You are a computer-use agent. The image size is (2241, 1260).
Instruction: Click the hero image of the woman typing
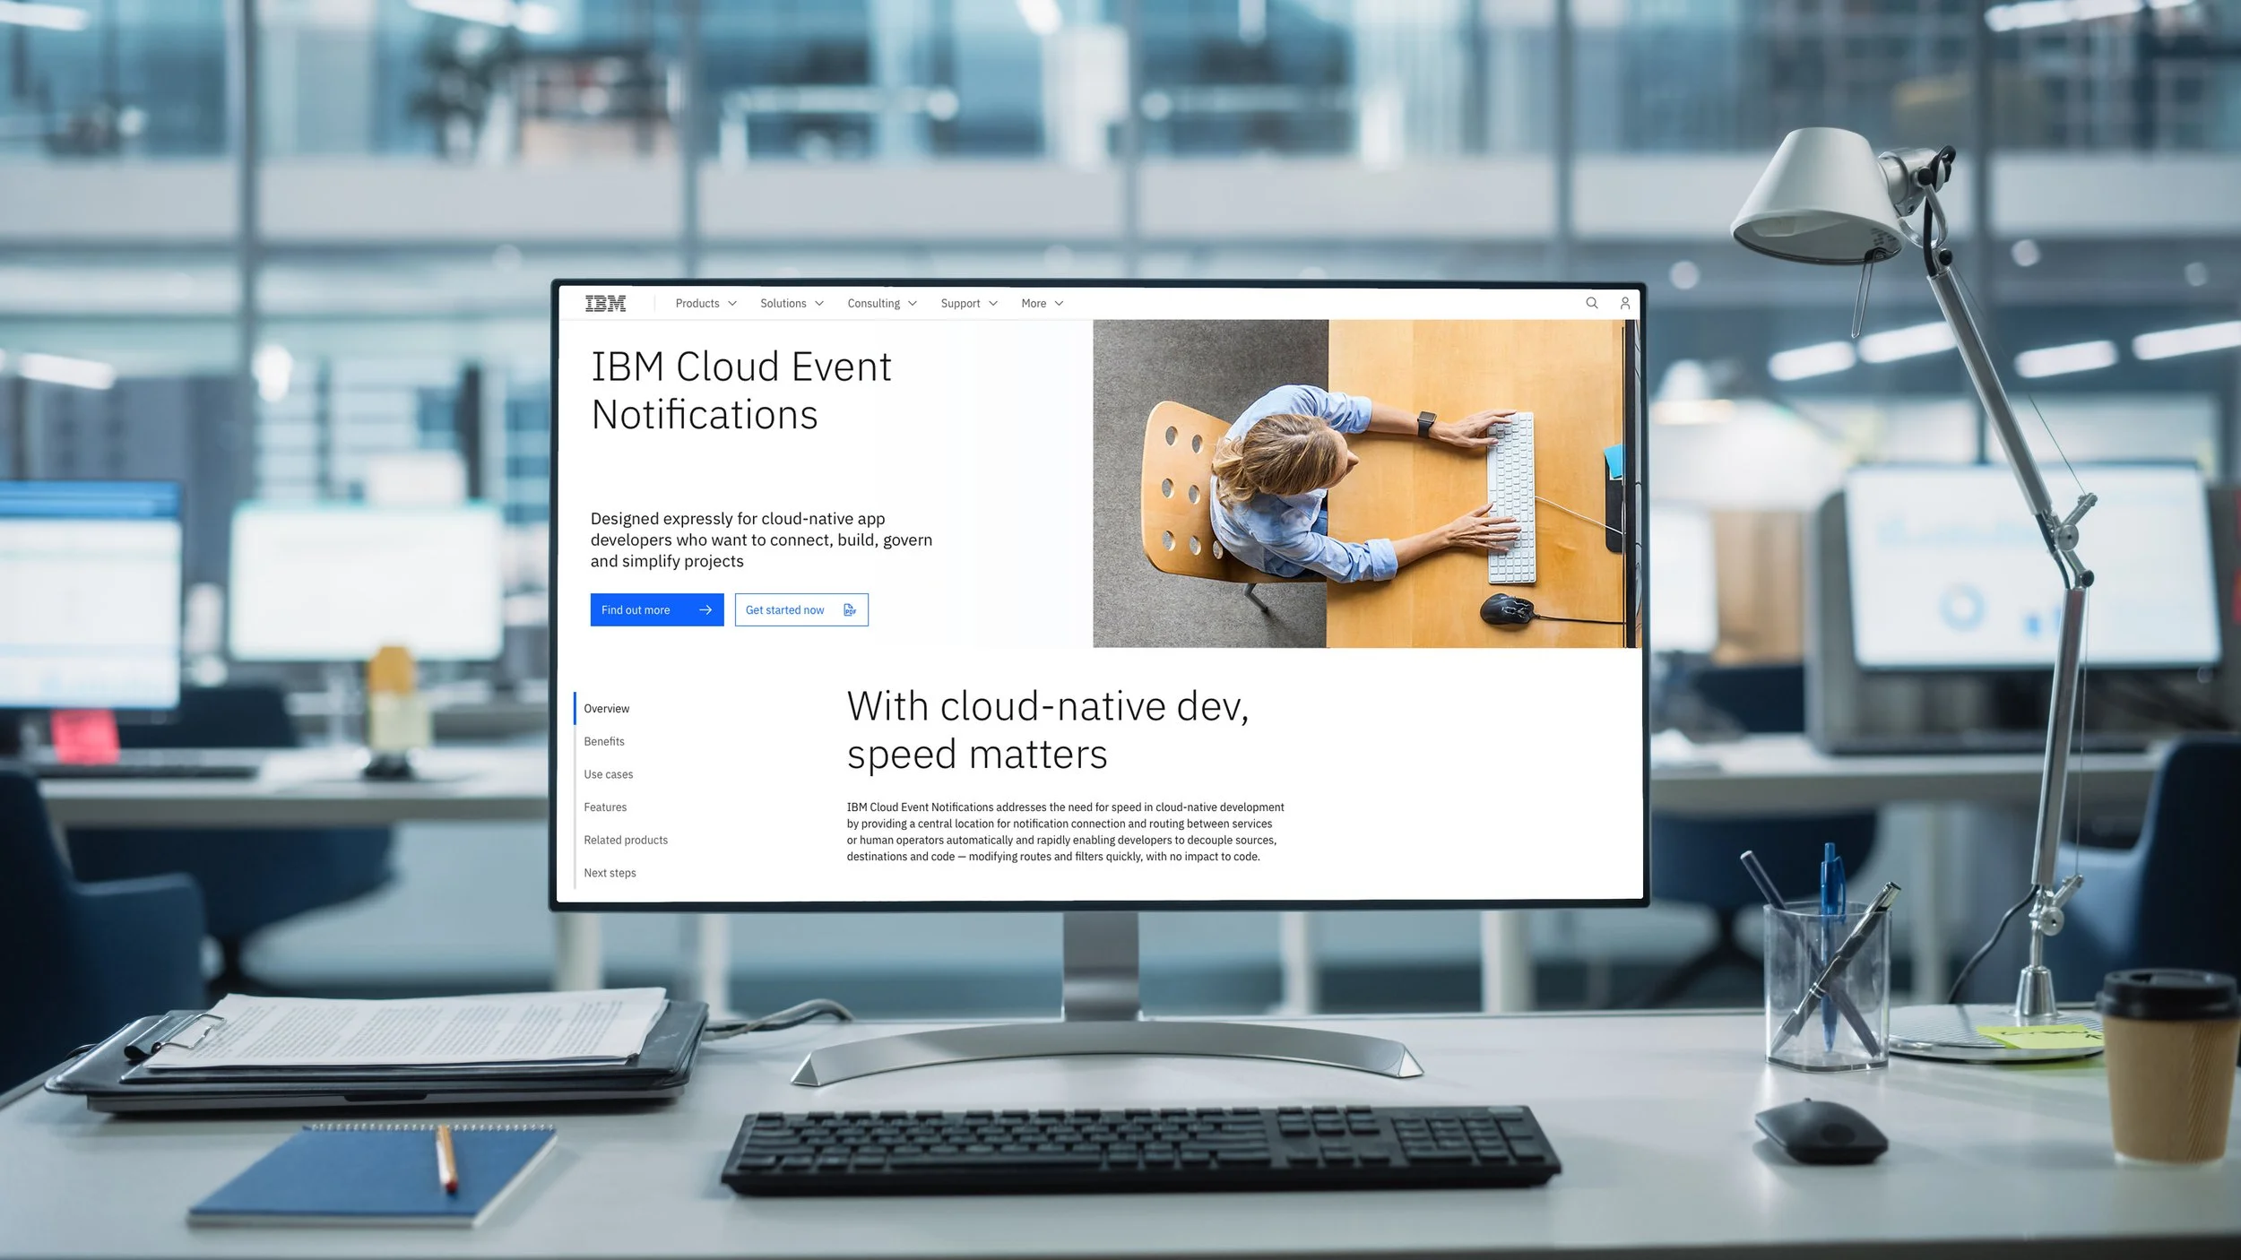coord(1363,484)
